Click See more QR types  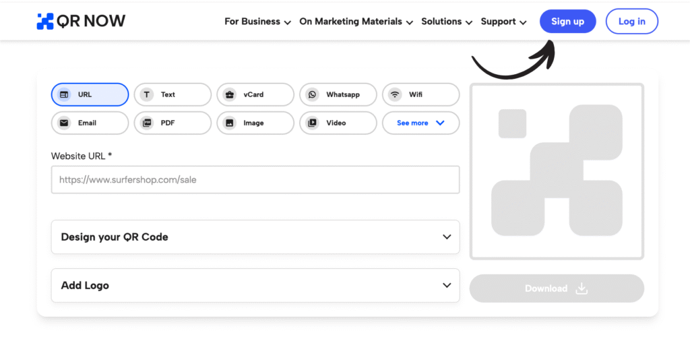tap(420, 123)
